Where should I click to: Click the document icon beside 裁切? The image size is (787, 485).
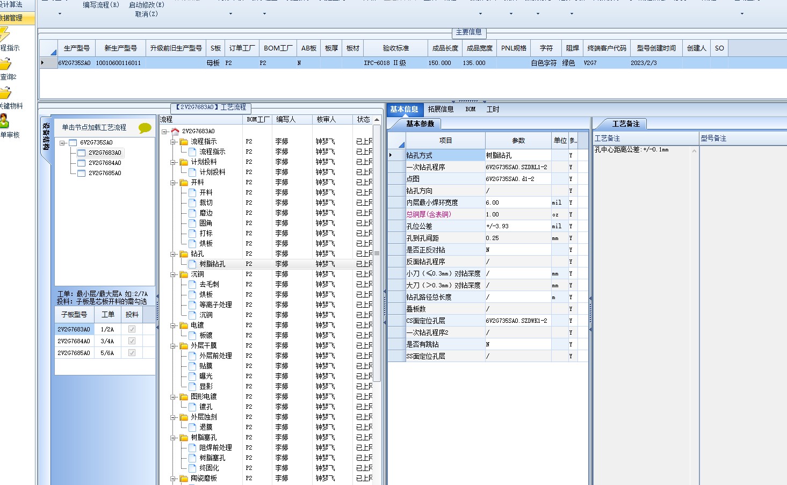192,202
